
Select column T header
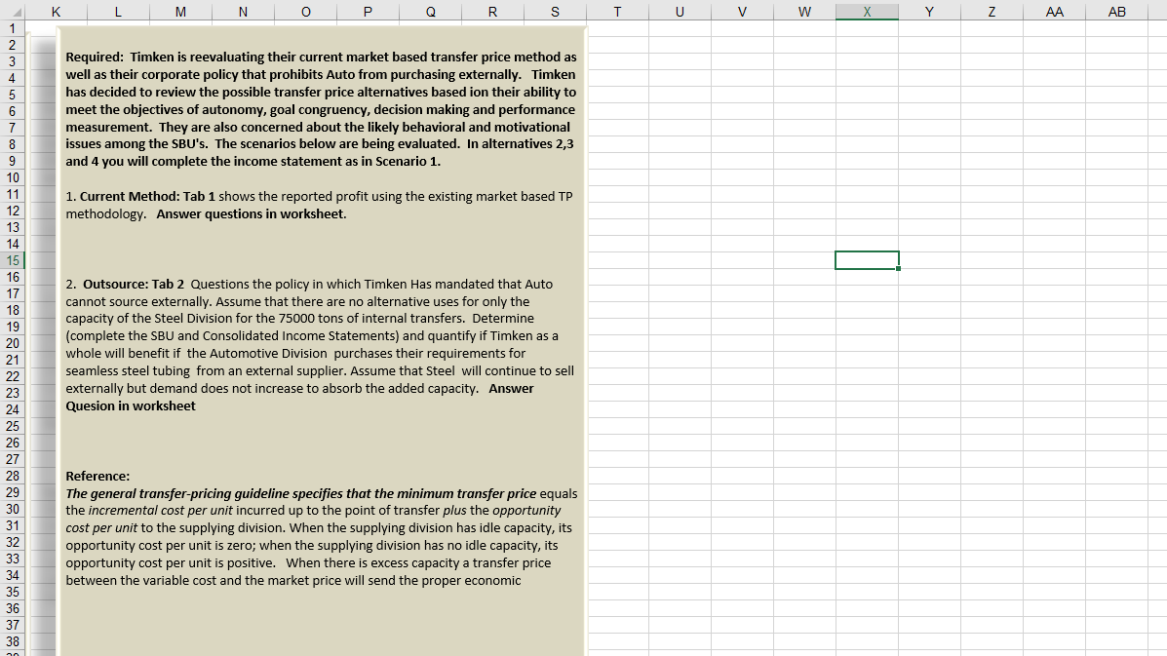[617, 12]
